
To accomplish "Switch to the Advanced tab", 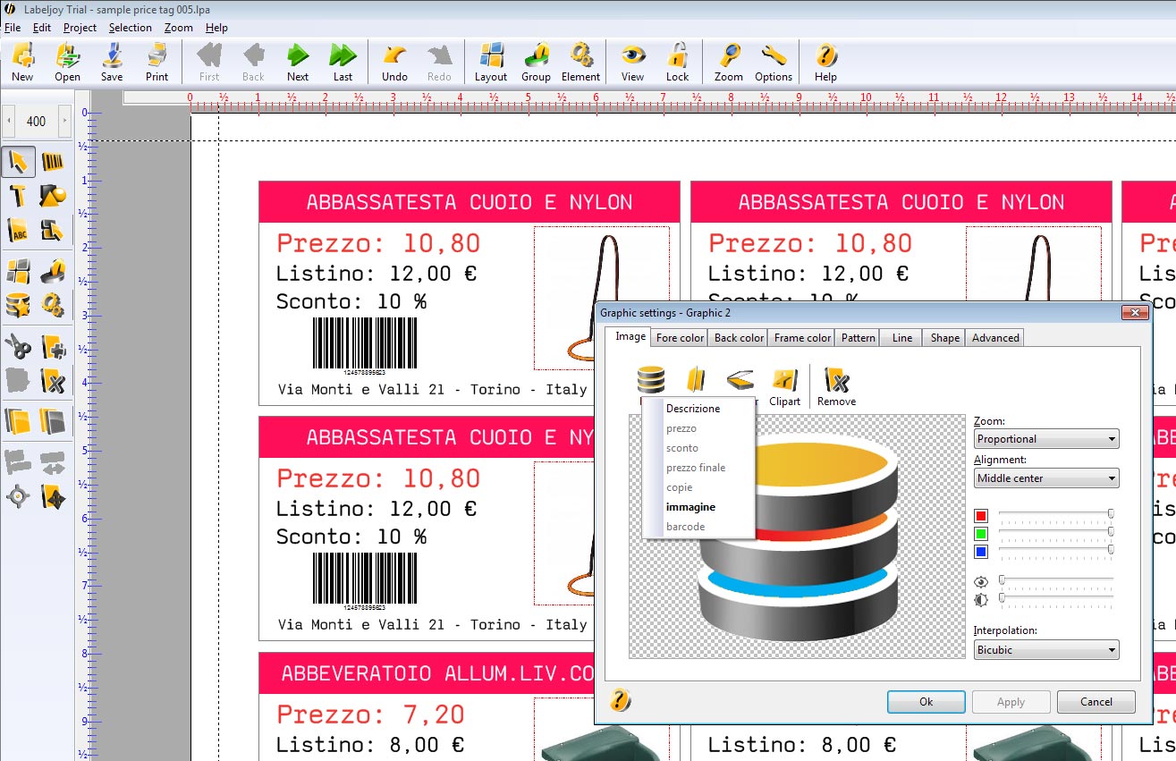I will pos(995,338).
